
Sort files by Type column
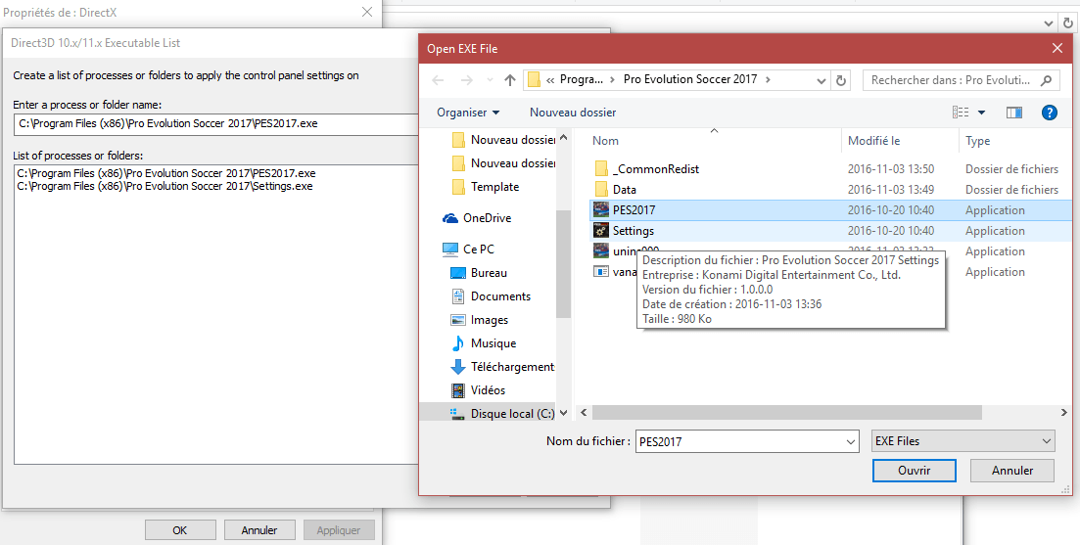coord(1015,140)
